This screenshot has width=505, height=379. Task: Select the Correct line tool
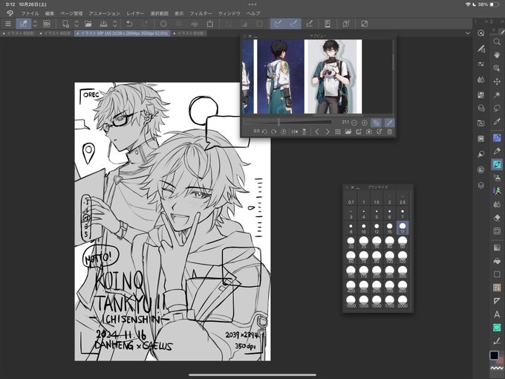point(497,341)
